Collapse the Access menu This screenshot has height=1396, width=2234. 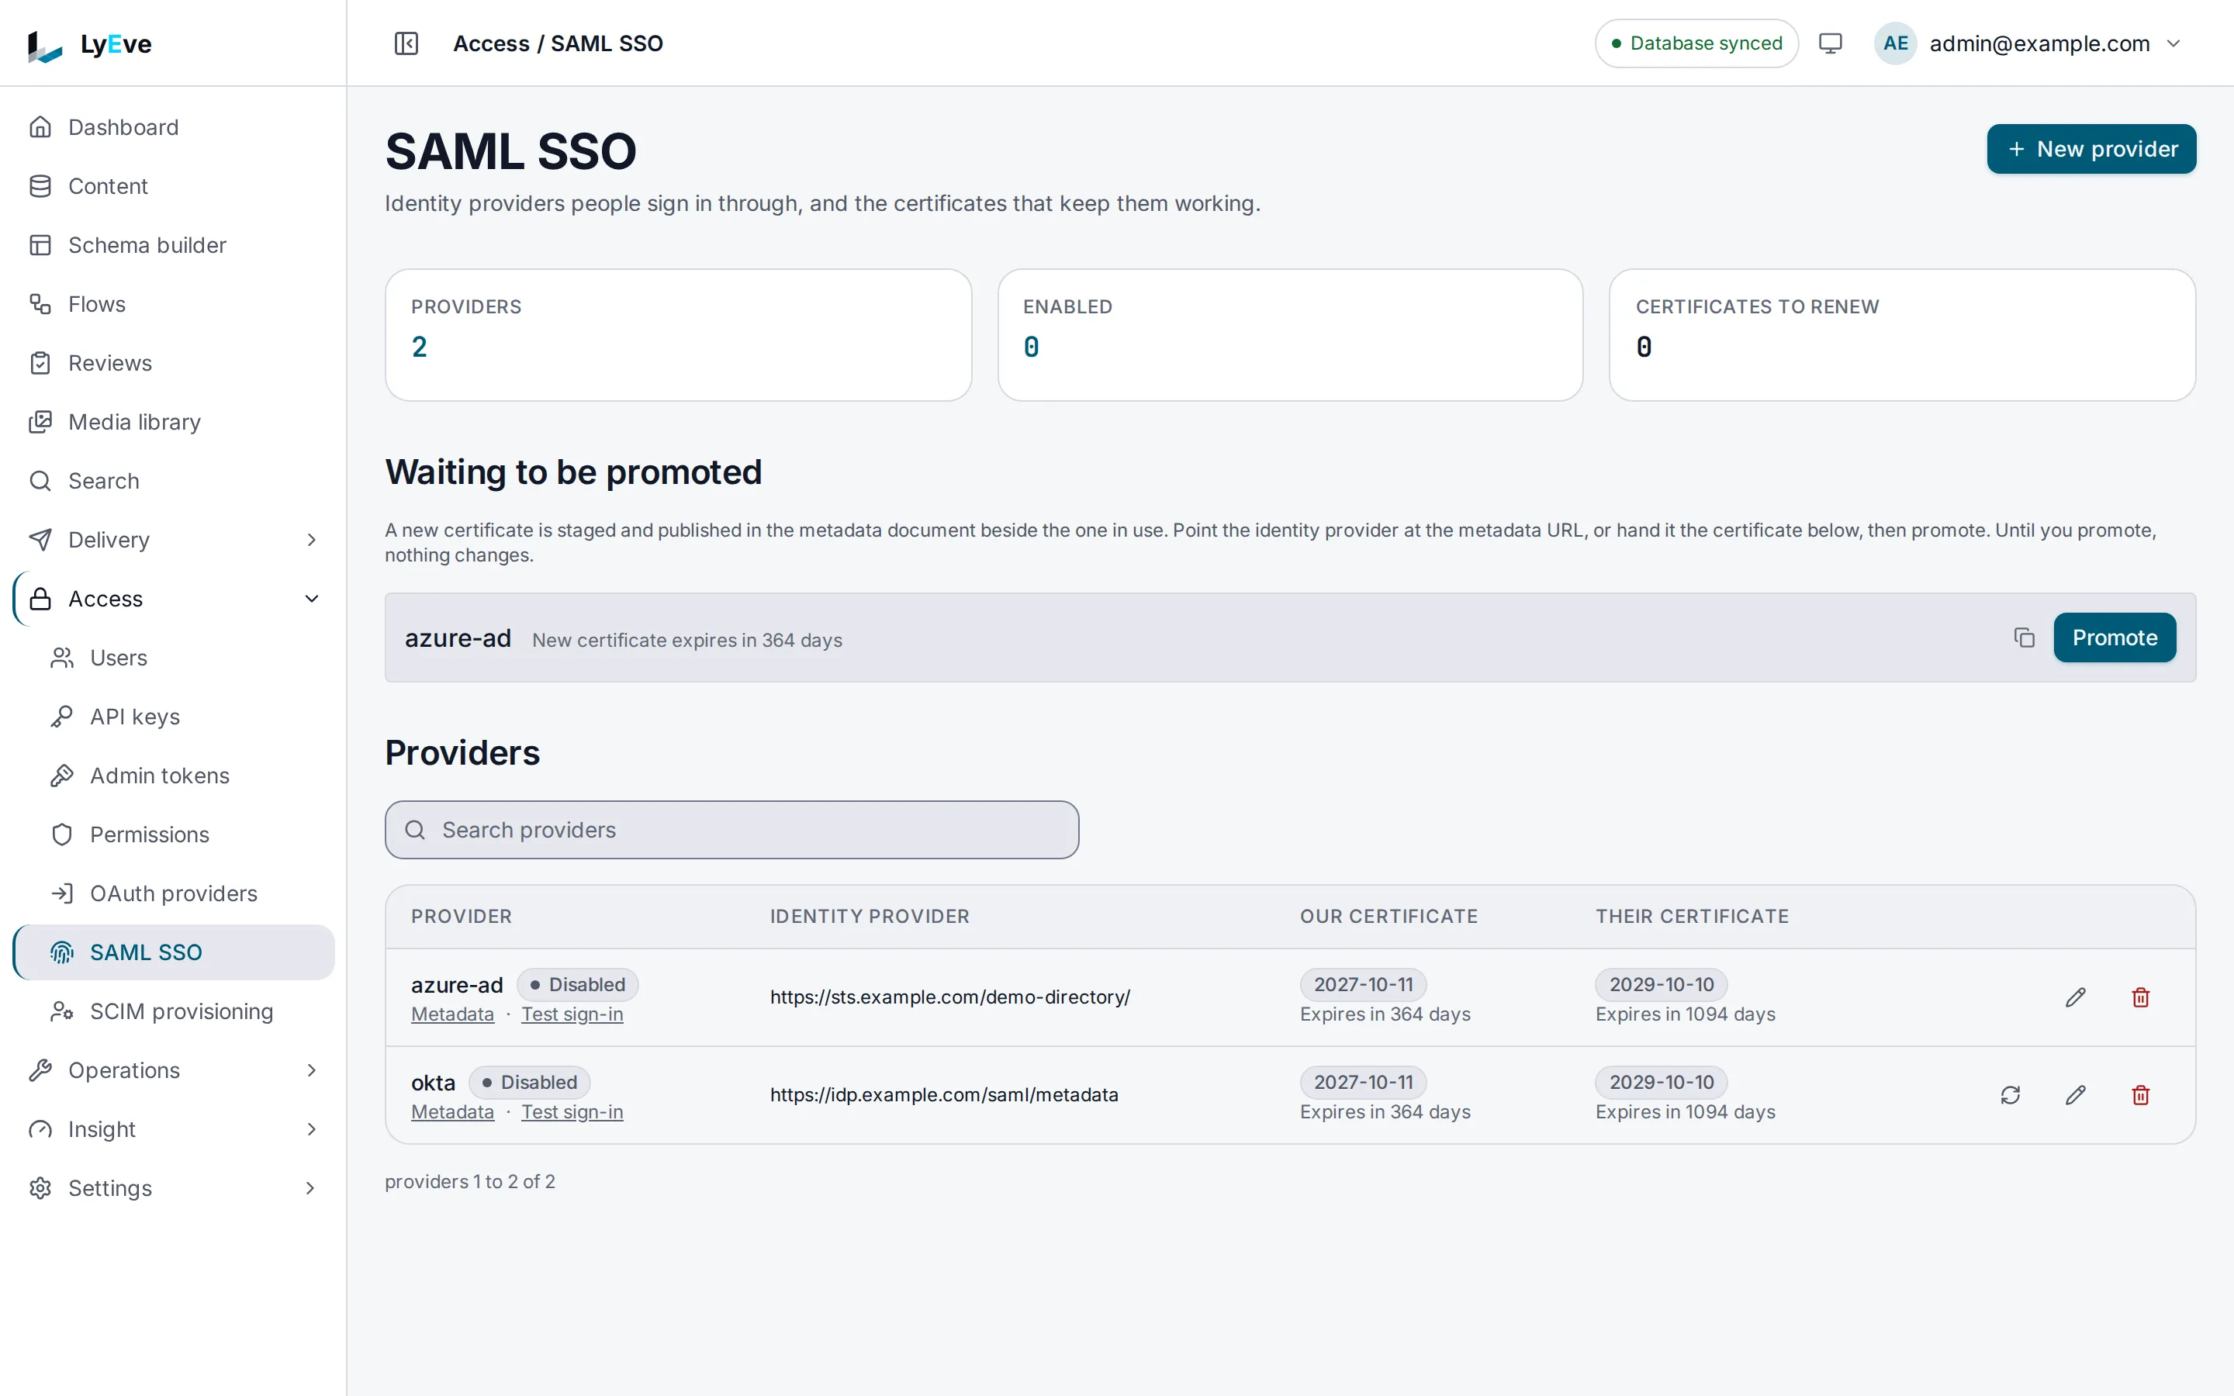[174, 600]
